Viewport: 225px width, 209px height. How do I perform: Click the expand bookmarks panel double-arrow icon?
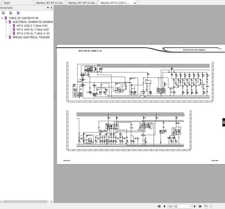click(48, 8)
